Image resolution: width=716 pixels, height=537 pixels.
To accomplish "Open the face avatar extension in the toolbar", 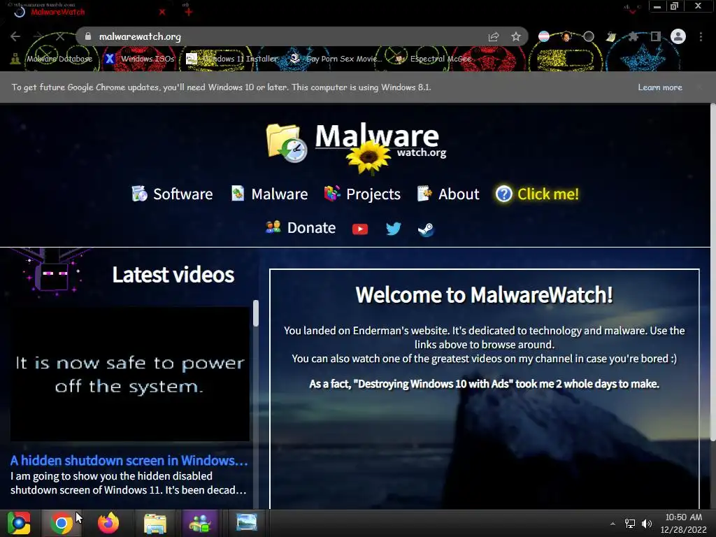I will click(566, 36).
